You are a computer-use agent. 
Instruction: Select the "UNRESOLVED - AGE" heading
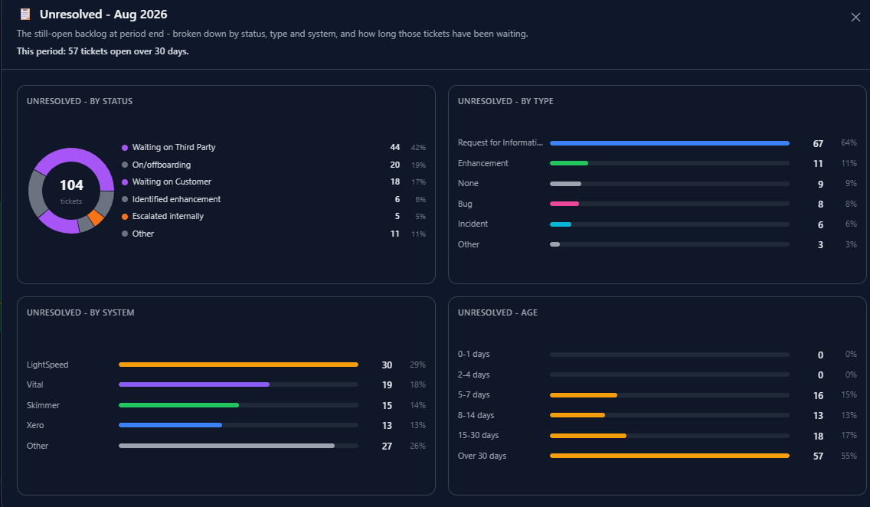click(x=497, y=312)
